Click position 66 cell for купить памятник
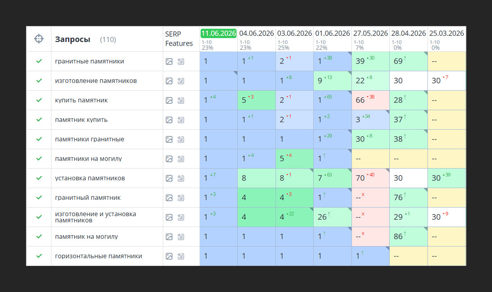Viewport: 492px width, 292px height. coord(370,100)
